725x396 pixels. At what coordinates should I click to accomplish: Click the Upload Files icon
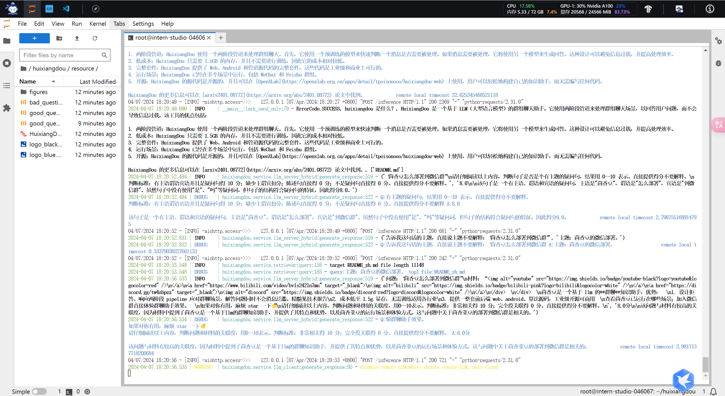pos(77,38)
